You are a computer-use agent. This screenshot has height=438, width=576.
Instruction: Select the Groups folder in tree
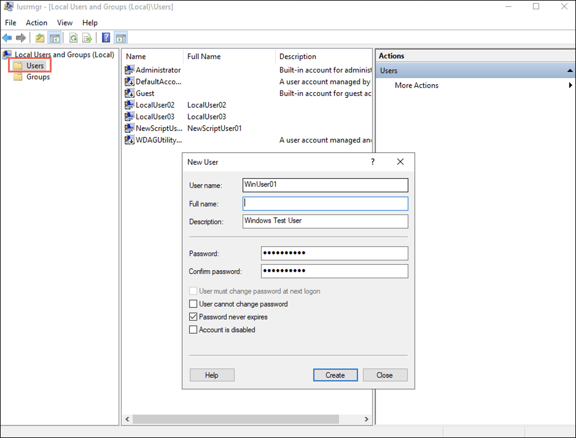click(38, 77)
